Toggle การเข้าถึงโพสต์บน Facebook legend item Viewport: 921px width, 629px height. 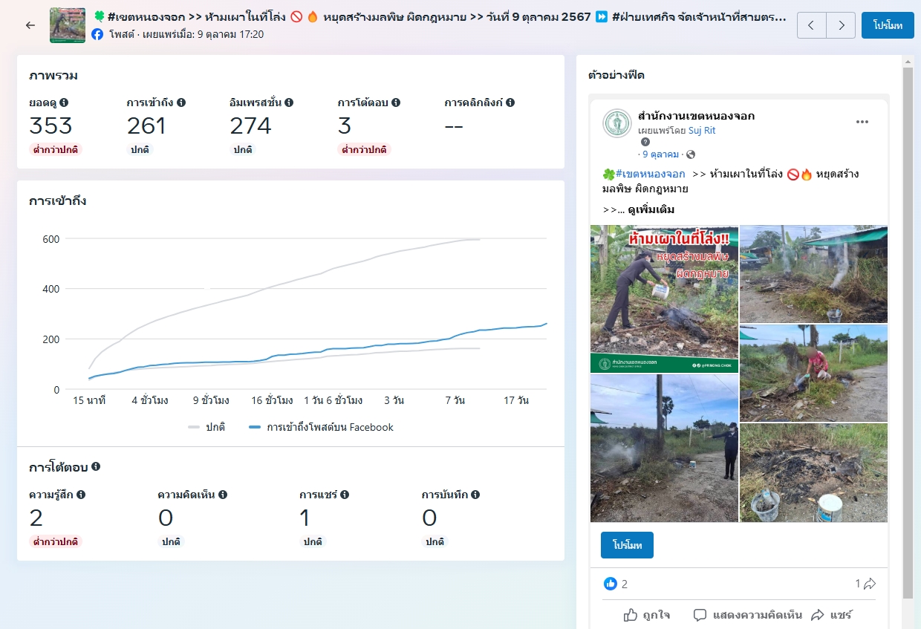click(321, 427)
